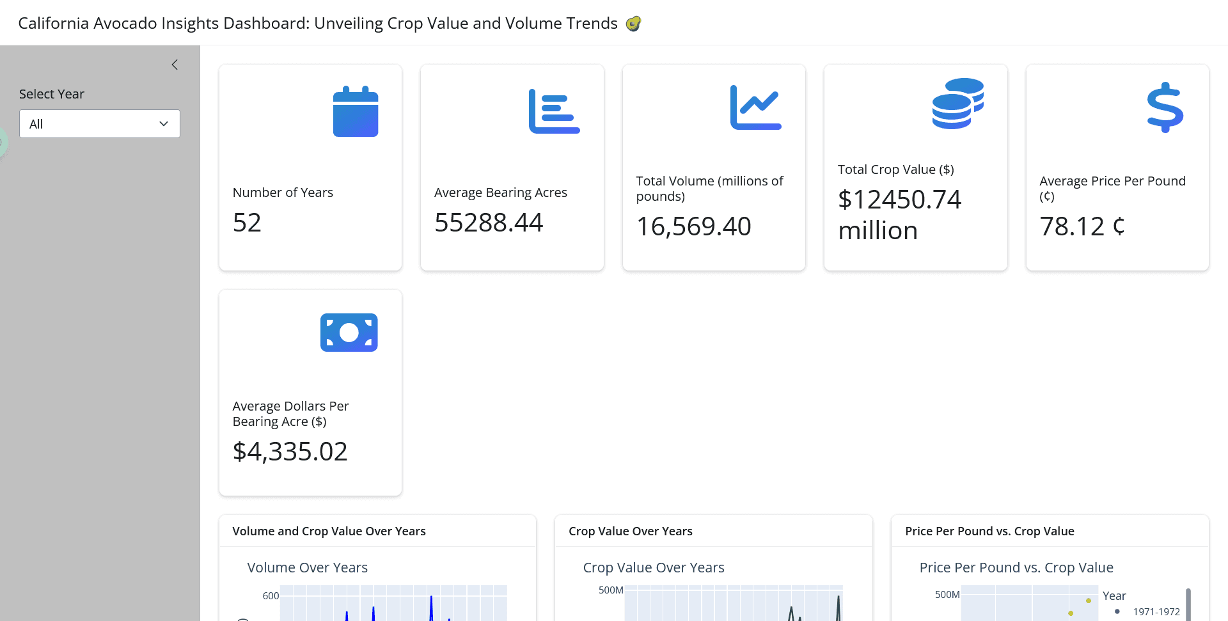
Task: Select the radio circle below Volume Over Years chart
Action: coord(243,618)
